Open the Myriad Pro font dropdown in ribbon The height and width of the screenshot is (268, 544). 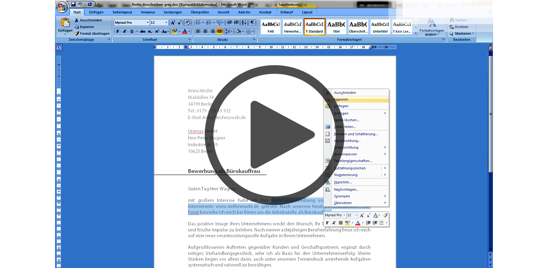(148, 23)
